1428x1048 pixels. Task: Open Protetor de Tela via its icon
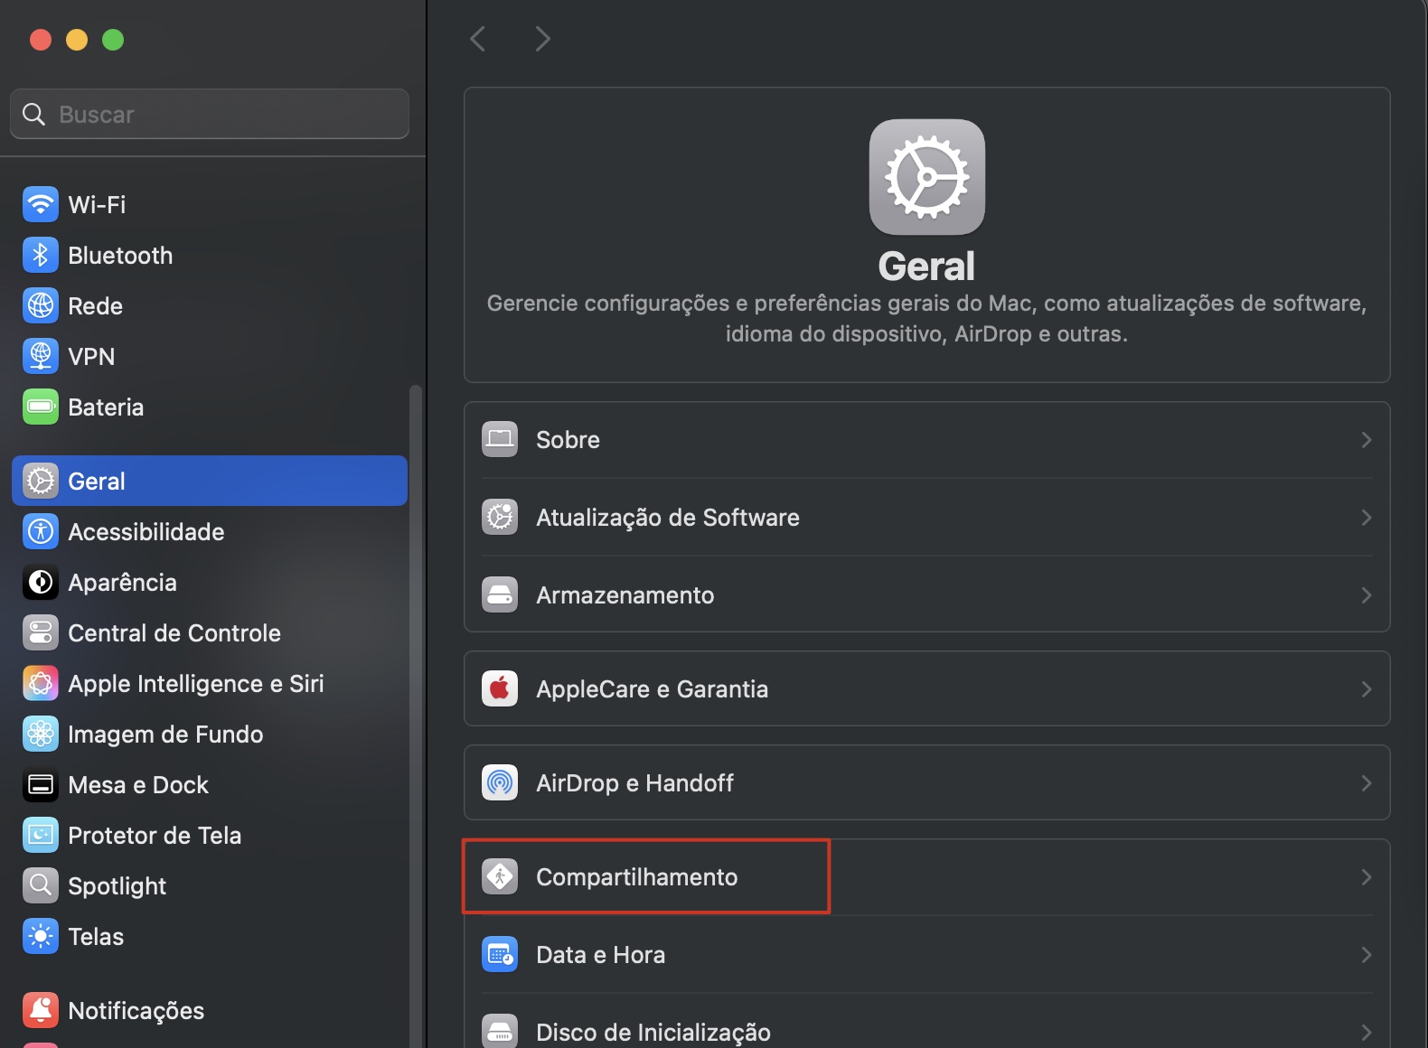pos(40,835)
